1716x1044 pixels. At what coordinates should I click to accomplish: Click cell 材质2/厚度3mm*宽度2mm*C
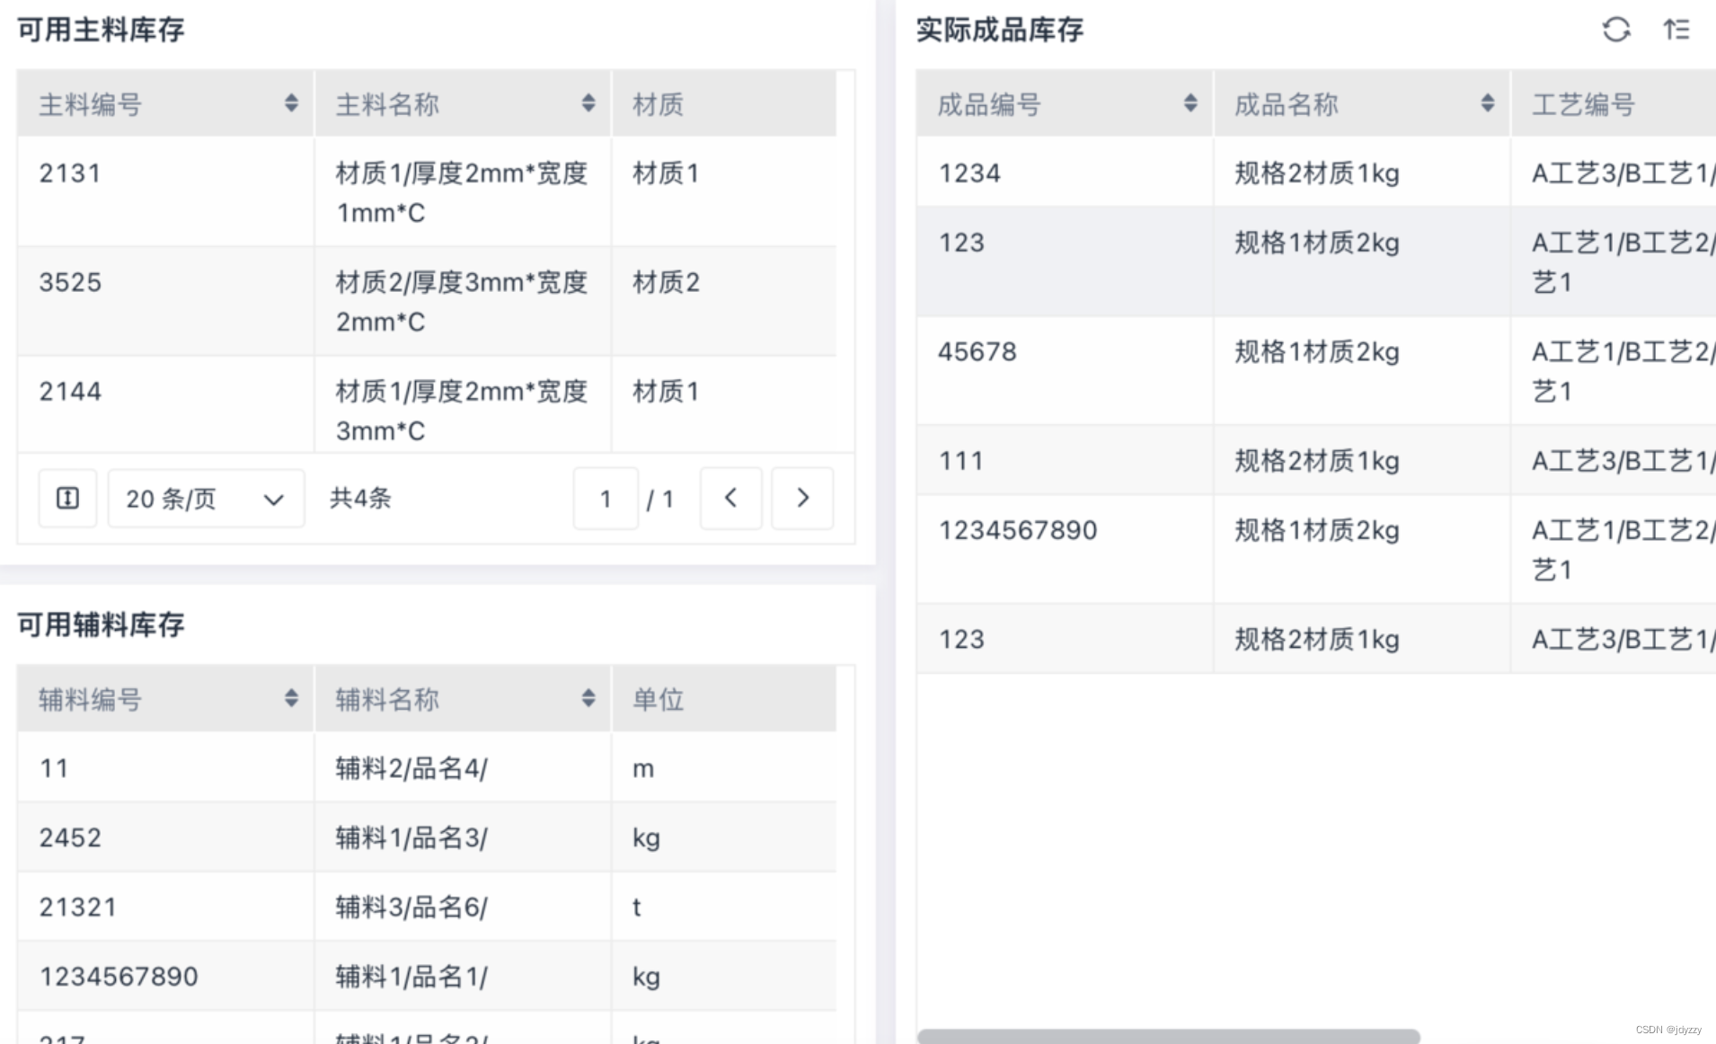point(462,302)
